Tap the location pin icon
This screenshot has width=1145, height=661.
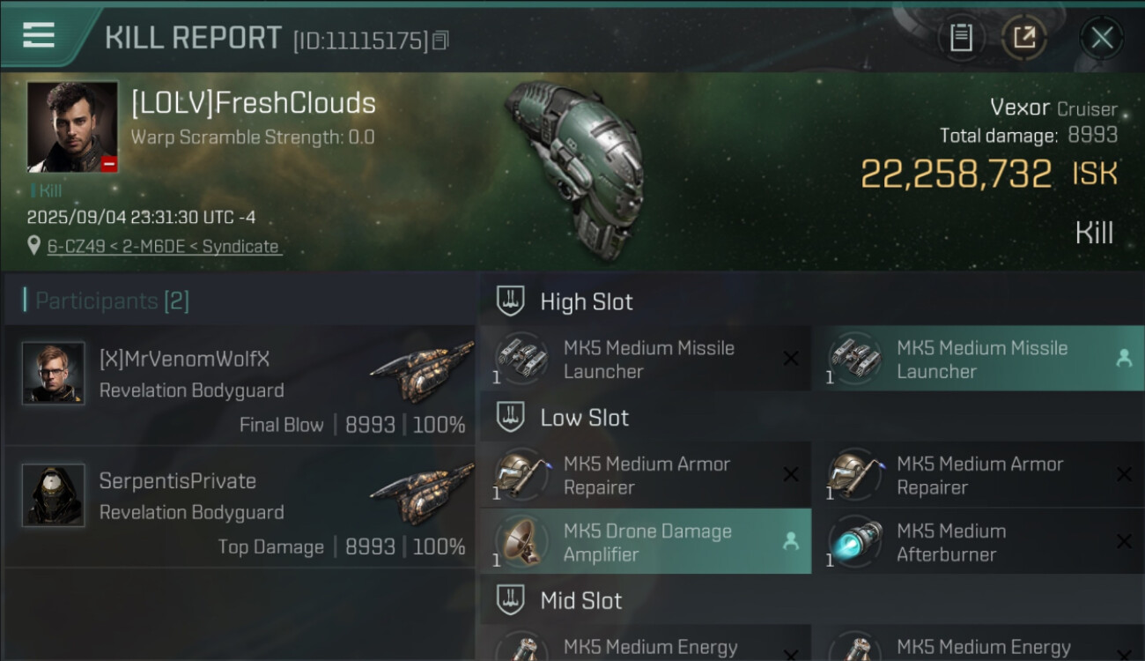[34, 247]
